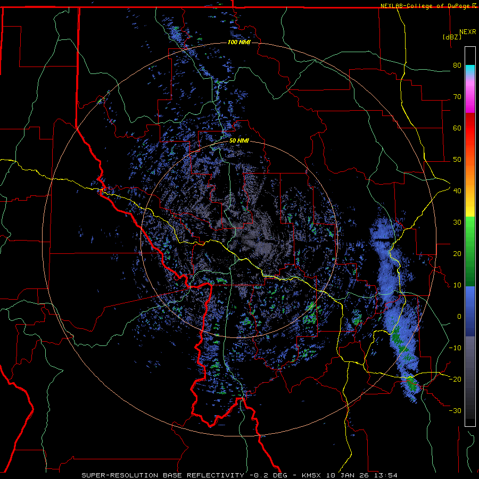The width and height of the screenshot is (479, 479).
Task: Click the 10 JAN 26 13:54 timestamp
Action: [x=362, y=475]
